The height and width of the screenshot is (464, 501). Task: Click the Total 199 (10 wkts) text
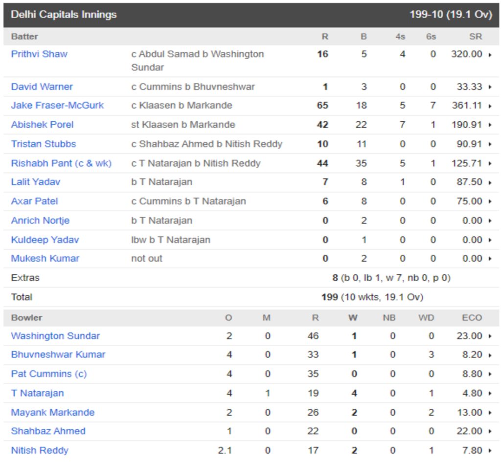[x=372, y=297]
